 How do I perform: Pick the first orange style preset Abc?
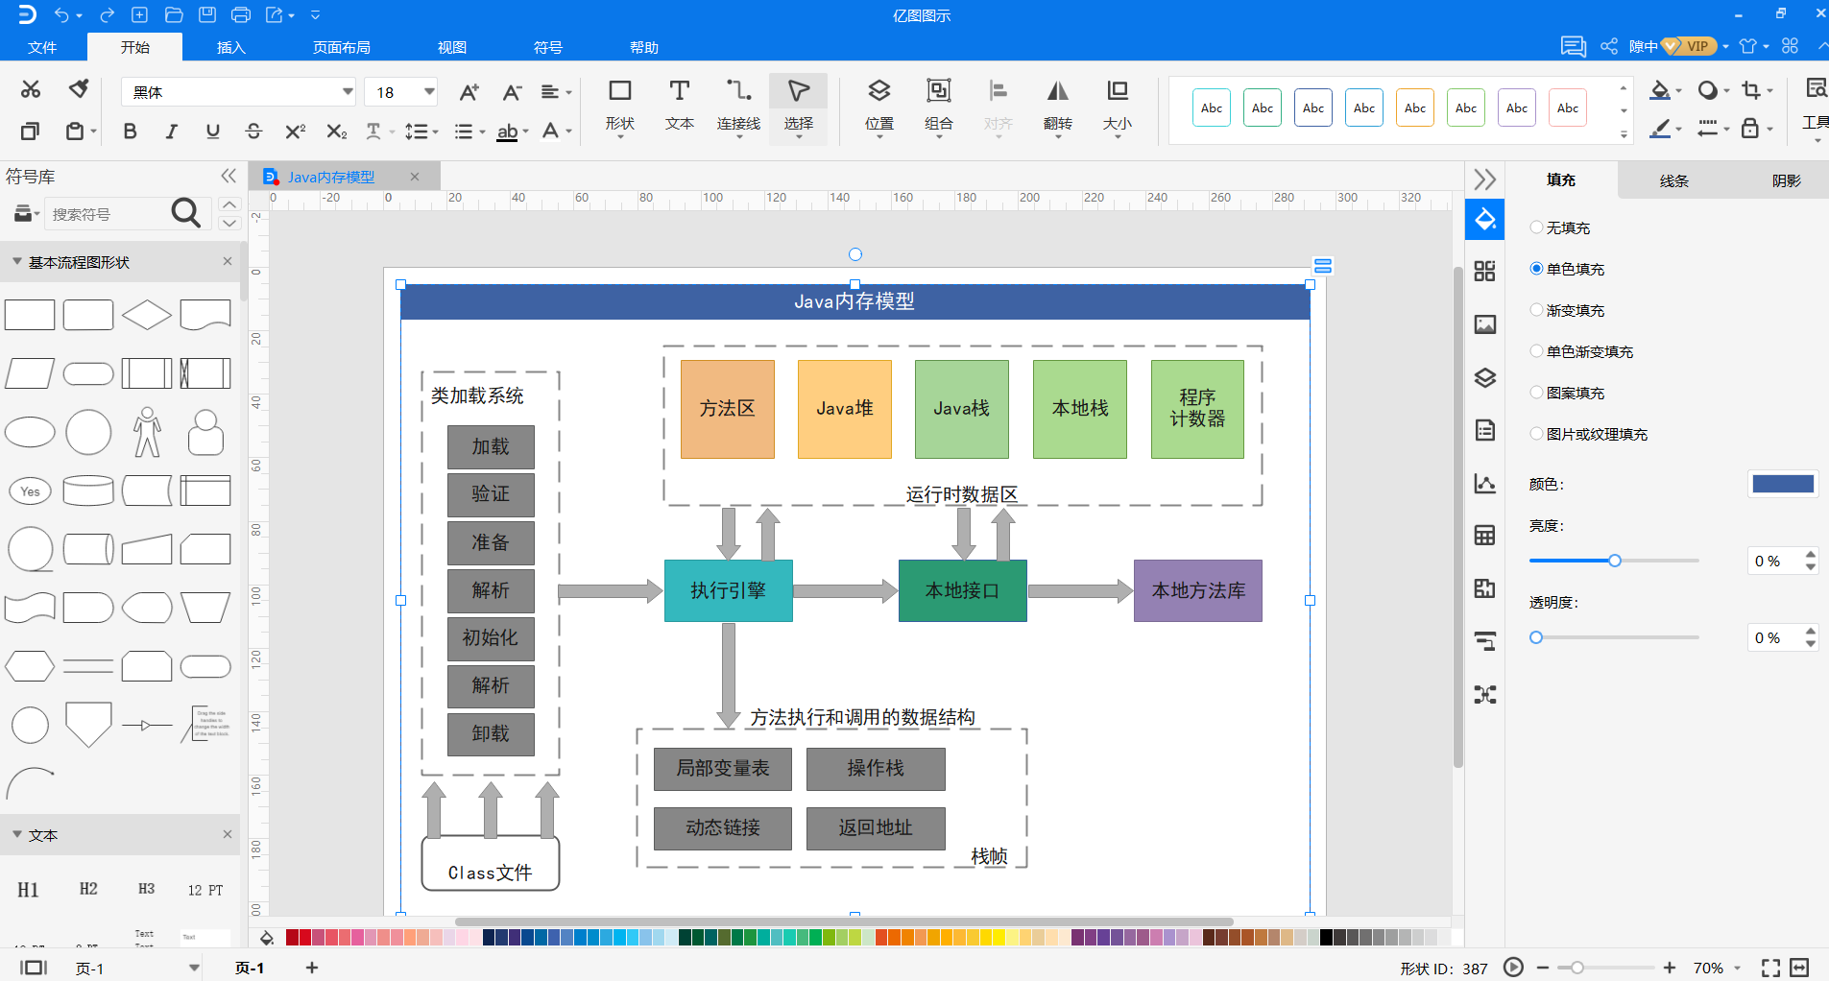(x=1415, y=108)
